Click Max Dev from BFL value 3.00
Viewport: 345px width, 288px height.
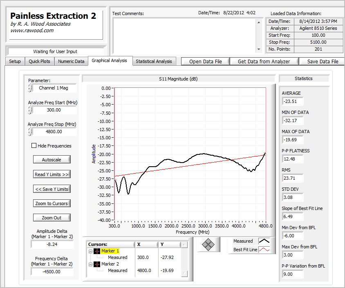(x=293, y=255)
